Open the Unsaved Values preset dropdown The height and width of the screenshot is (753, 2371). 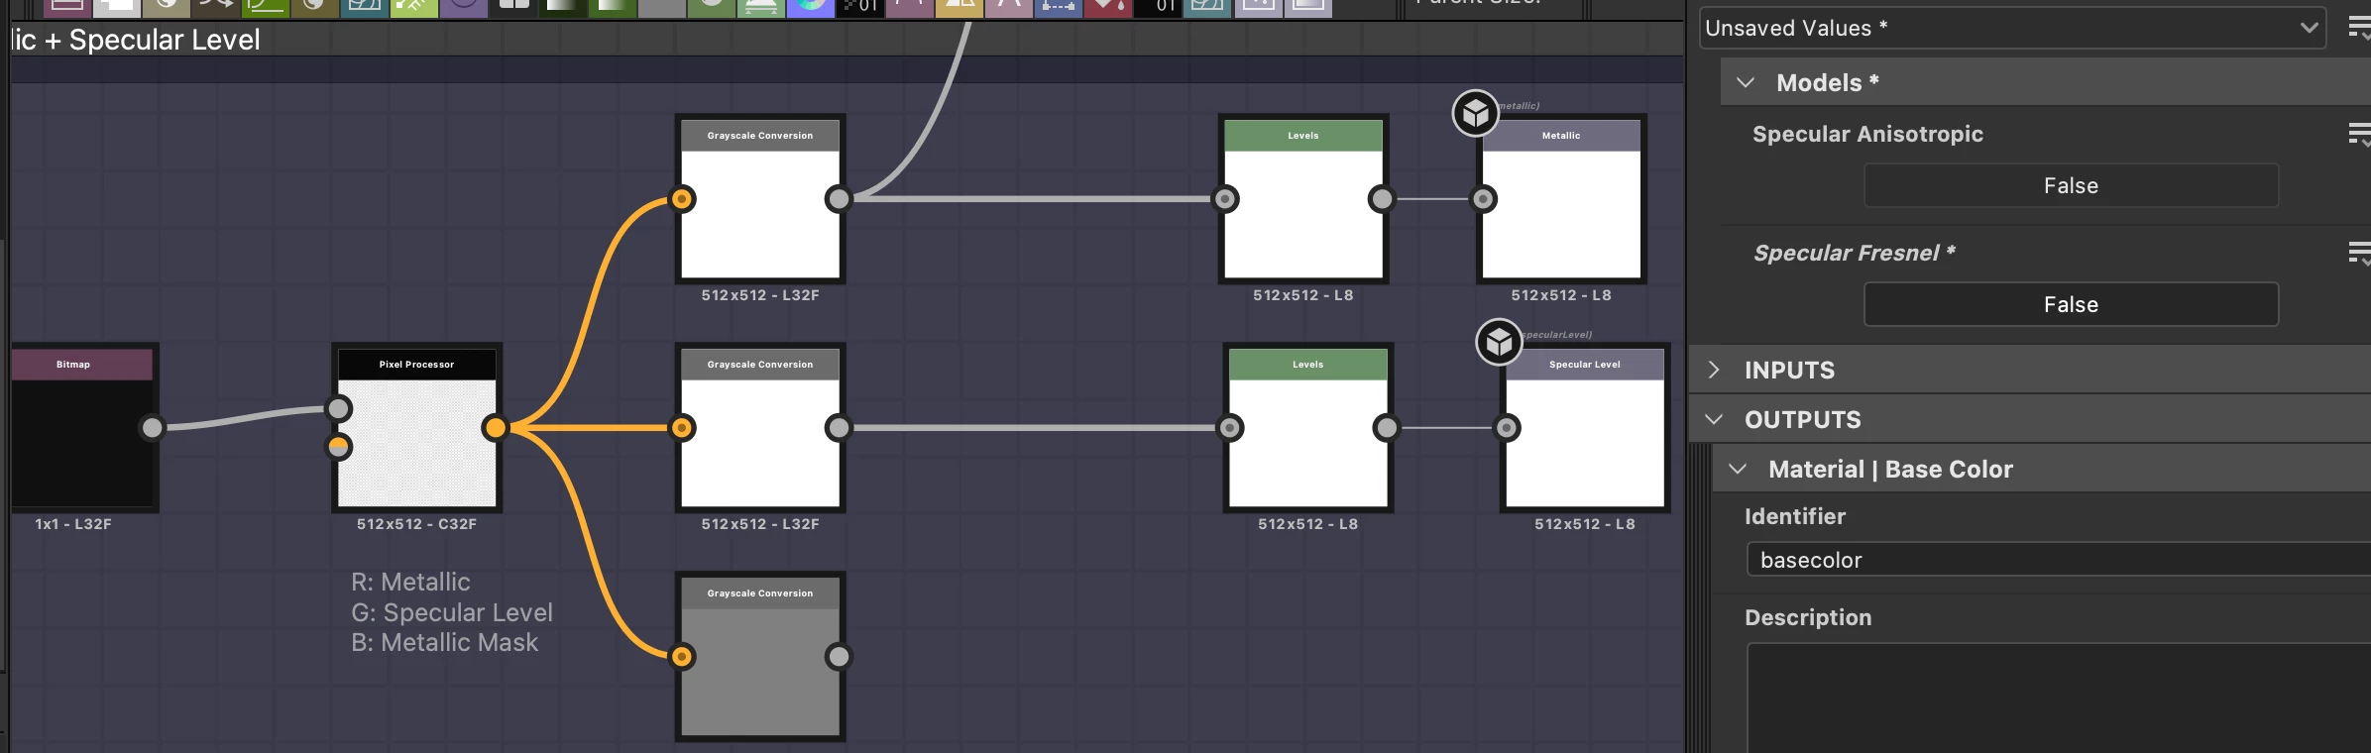[2012, 28]
